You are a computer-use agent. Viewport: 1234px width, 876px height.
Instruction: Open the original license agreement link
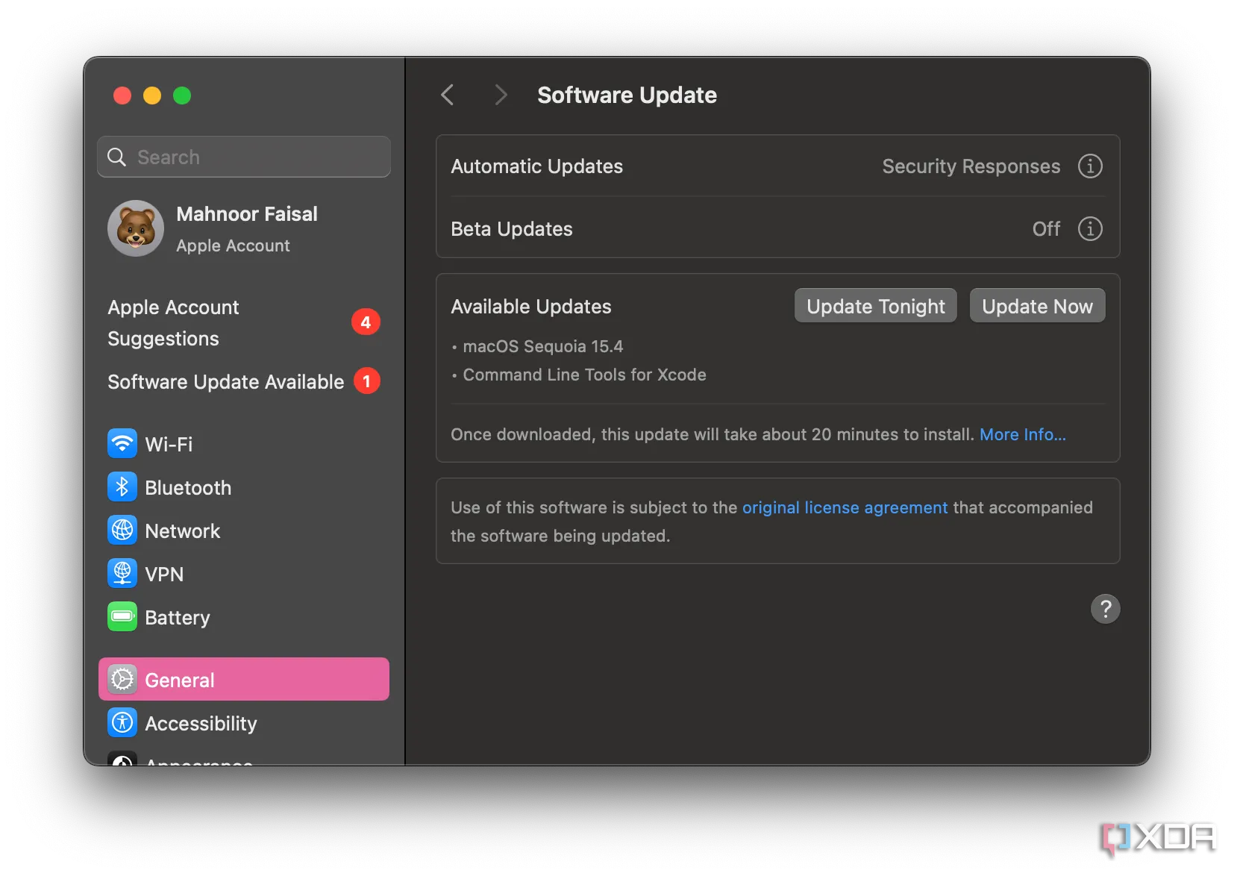[x=845, y=507]
